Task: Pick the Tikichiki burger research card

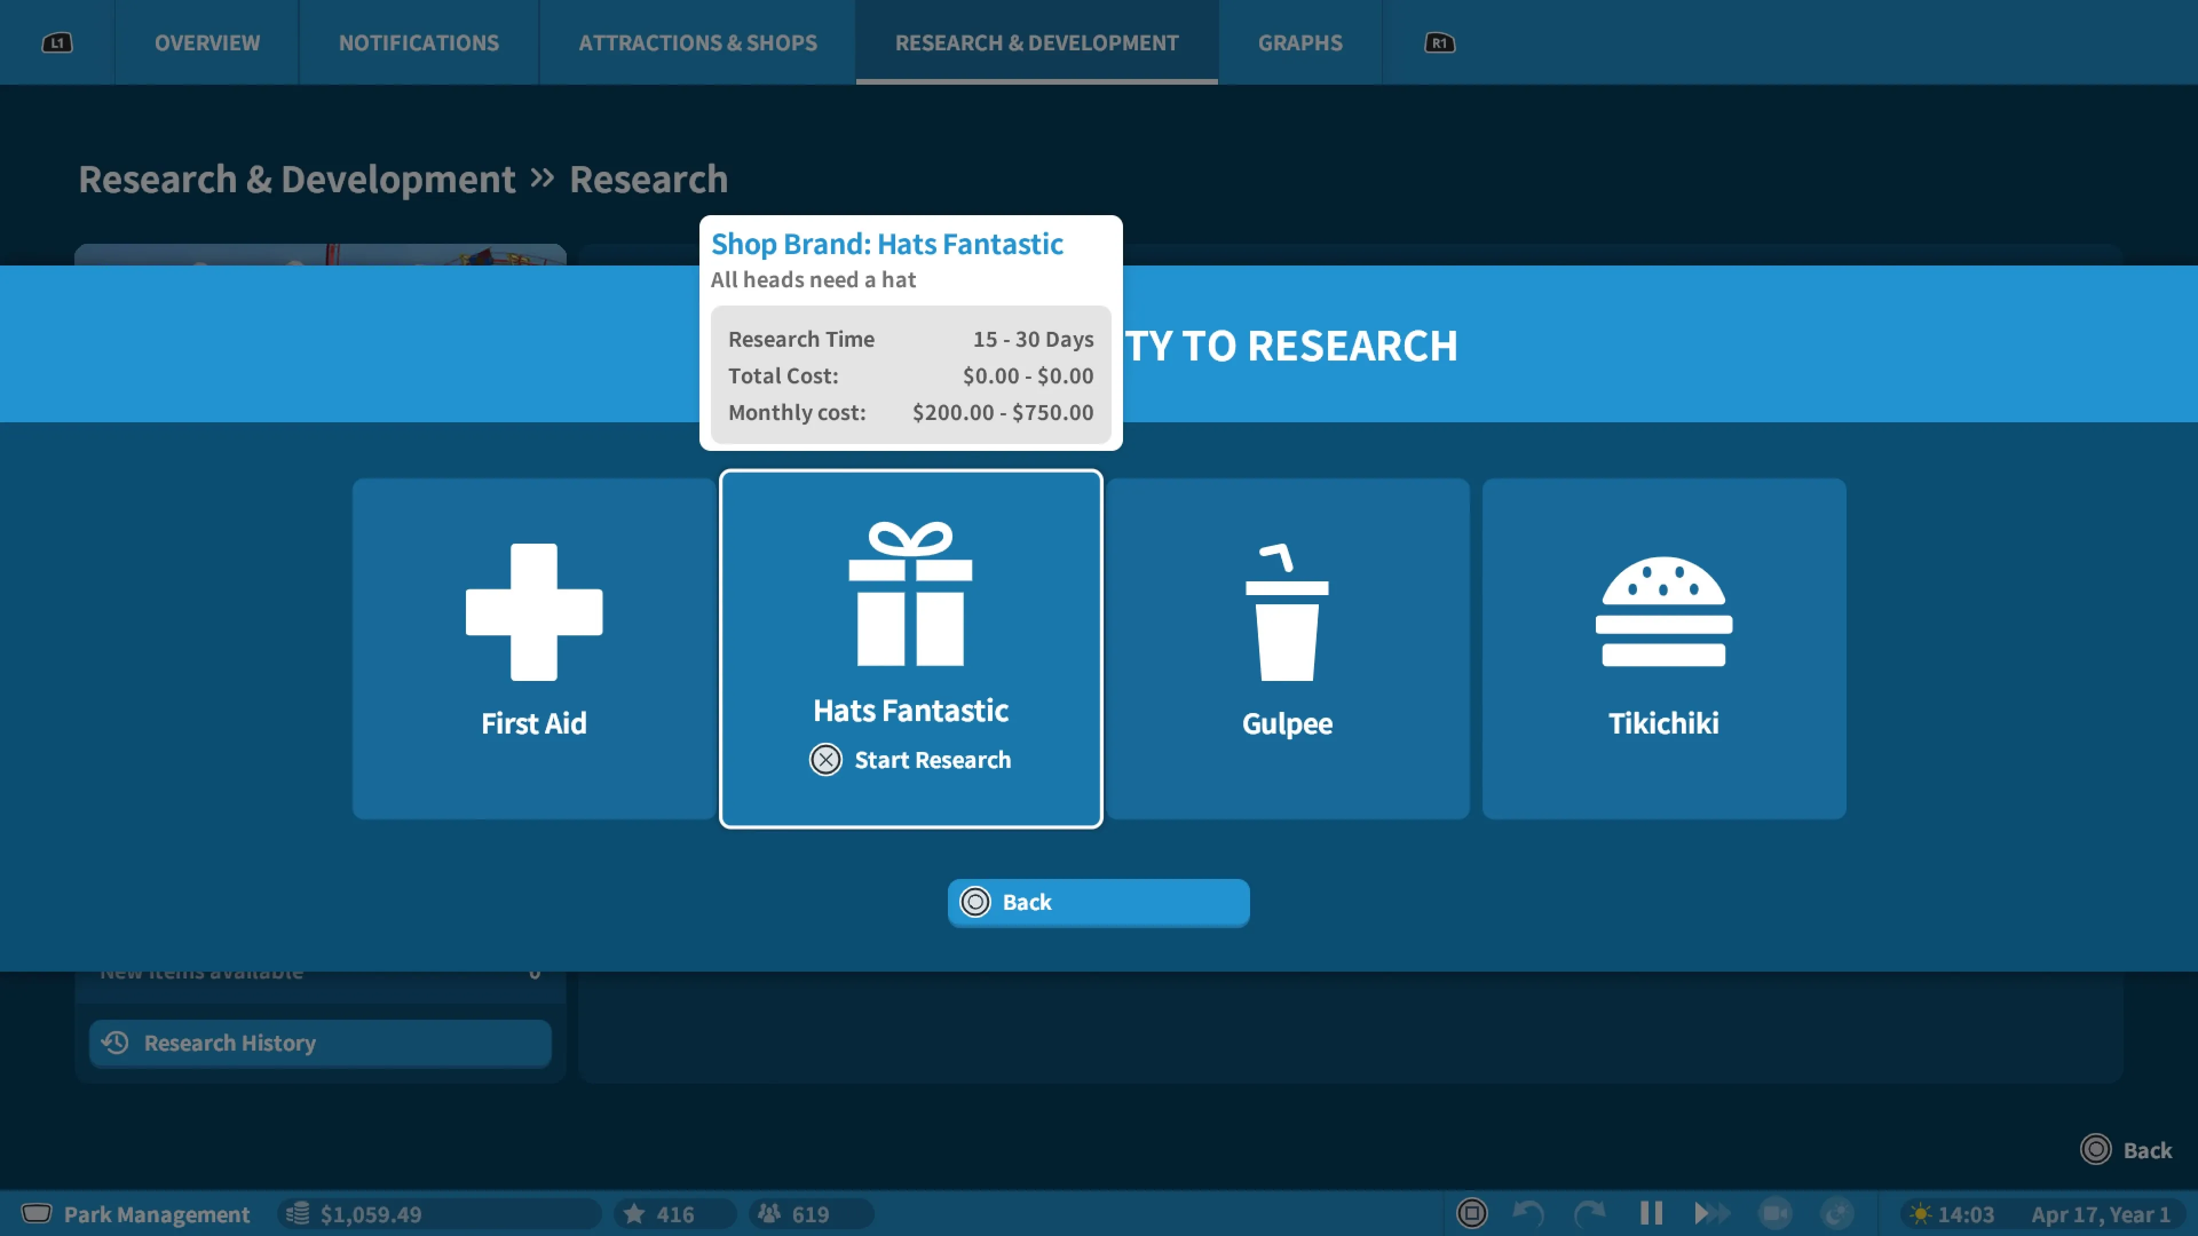Action: 1663,648
